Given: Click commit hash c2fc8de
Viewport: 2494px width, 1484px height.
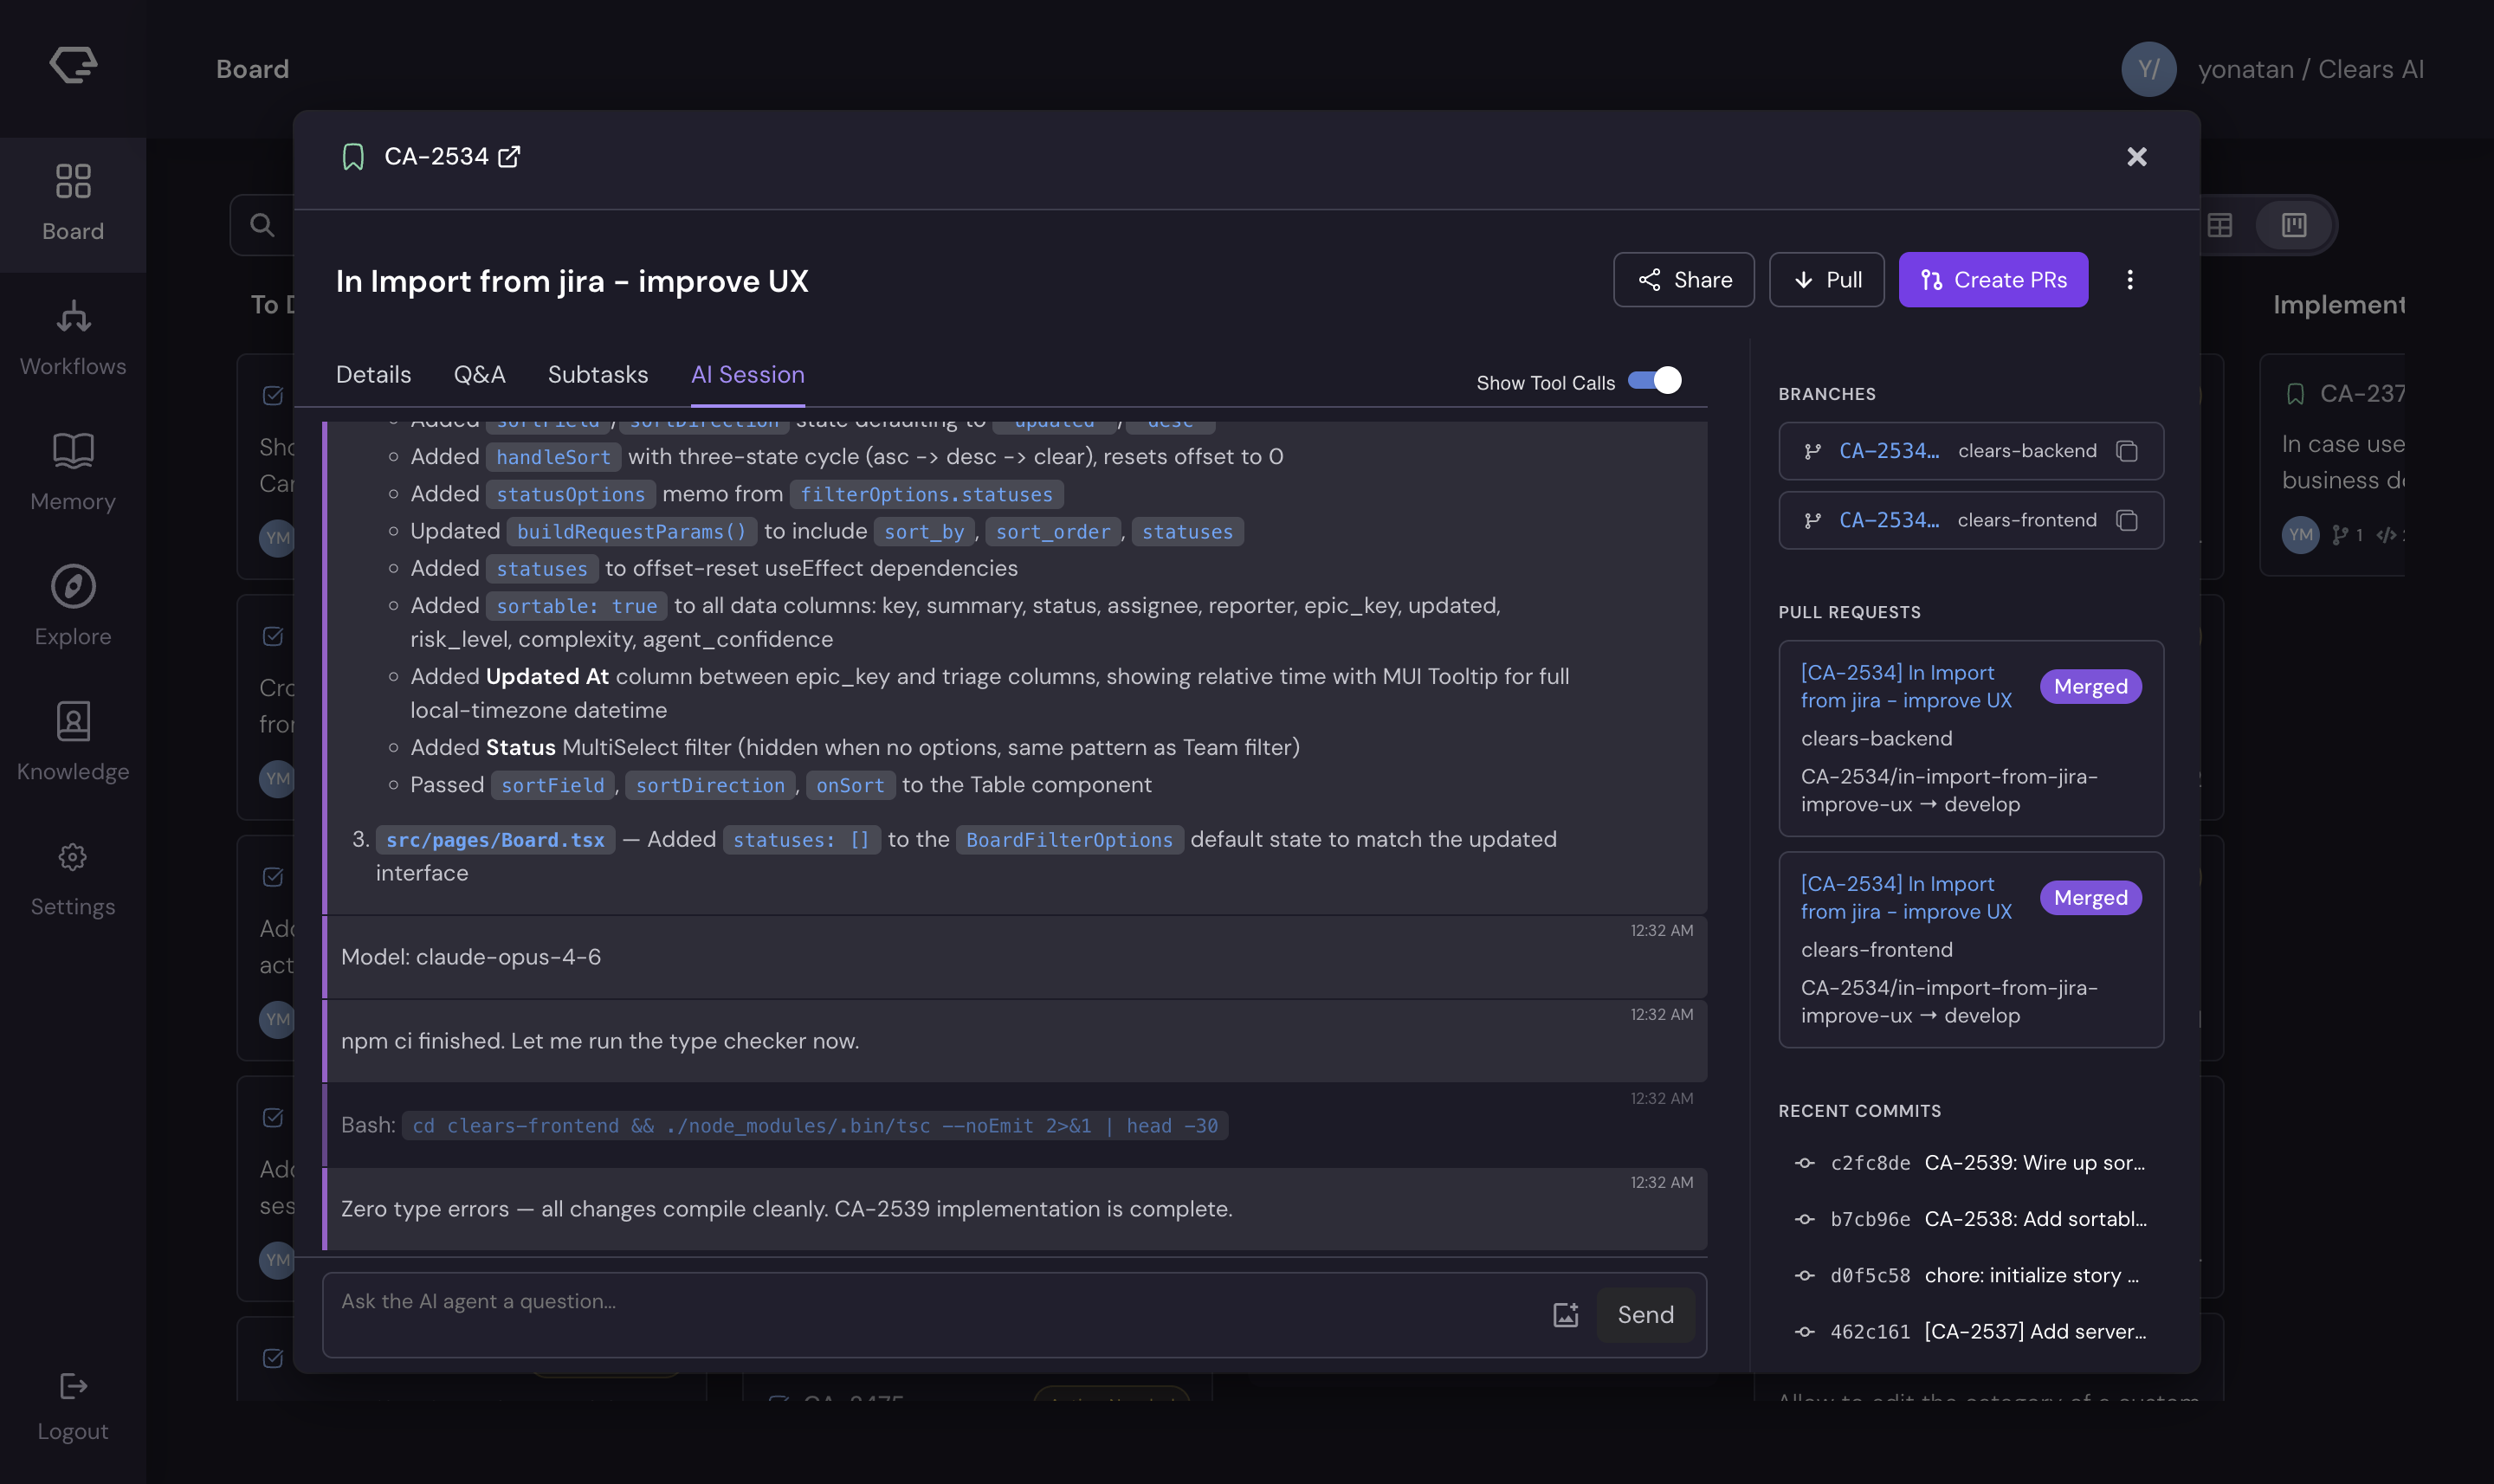Looking at the screenshot, I should [1870, 1163].
